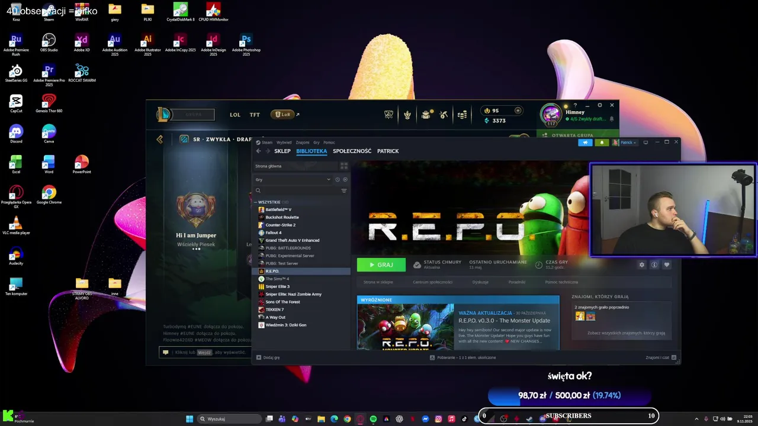Select Fallout 4 in library
Viewport: 758px width, 426px height.
tap(274, 233)
